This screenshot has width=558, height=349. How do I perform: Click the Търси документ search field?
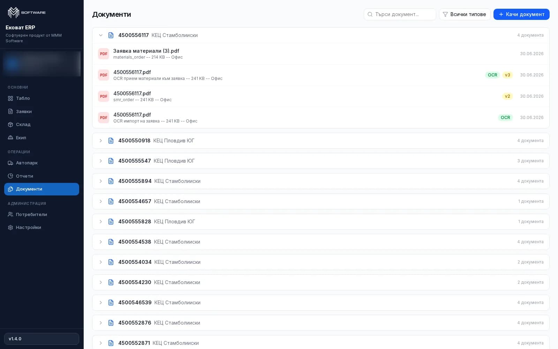pos(400,14)
